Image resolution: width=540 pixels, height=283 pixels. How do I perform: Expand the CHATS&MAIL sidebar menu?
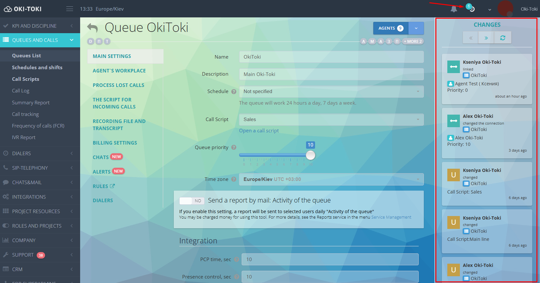point(40,183)
